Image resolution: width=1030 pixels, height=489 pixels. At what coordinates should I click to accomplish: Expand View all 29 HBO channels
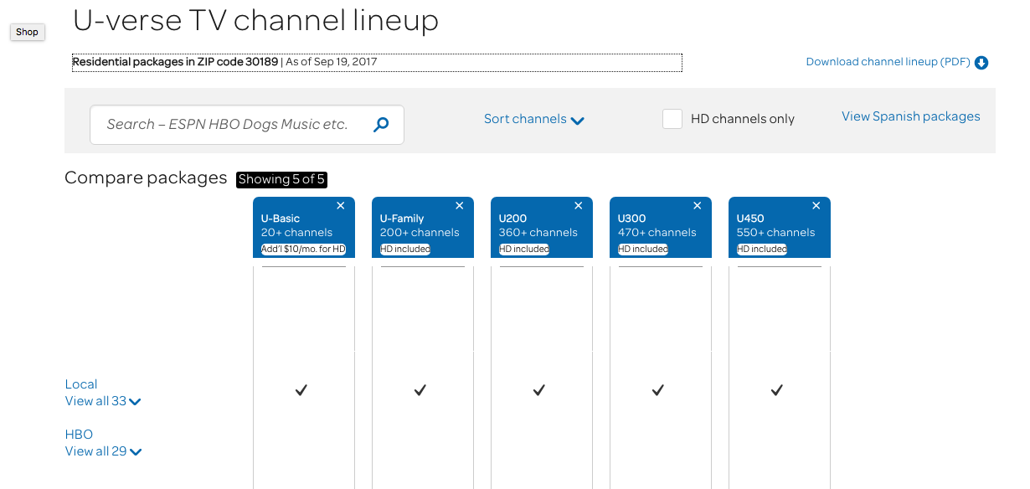103,451
